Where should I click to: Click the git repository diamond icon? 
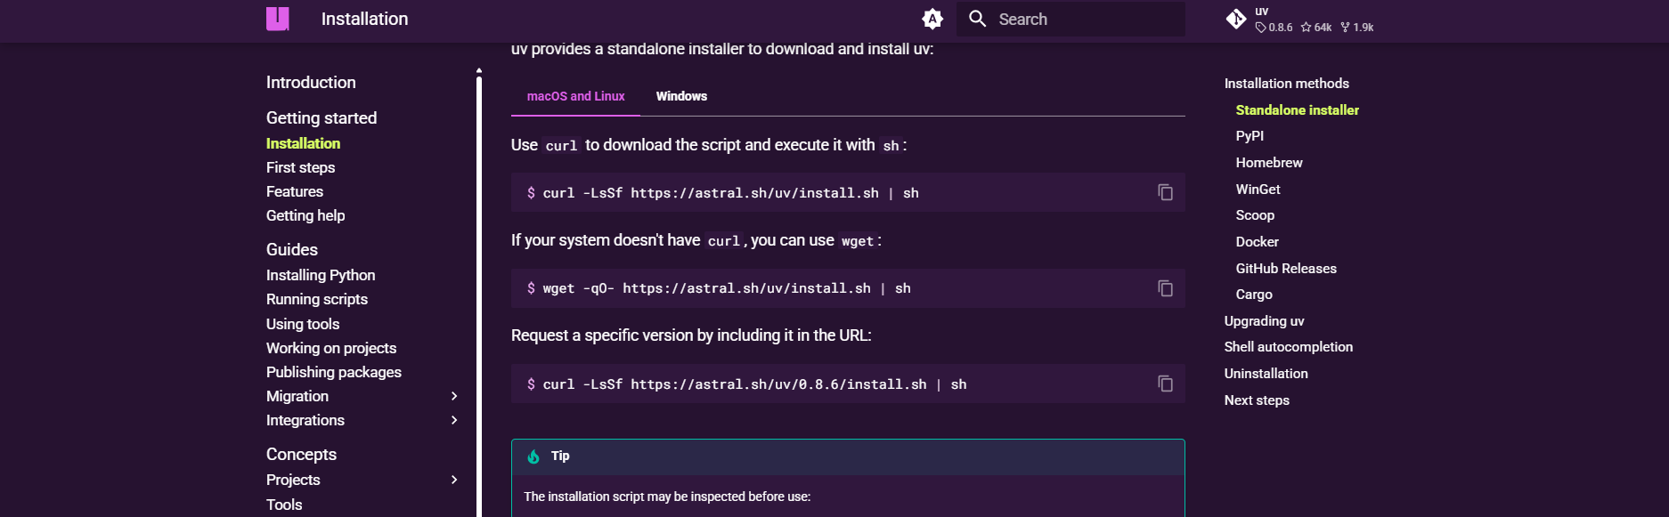(1236, 19)
